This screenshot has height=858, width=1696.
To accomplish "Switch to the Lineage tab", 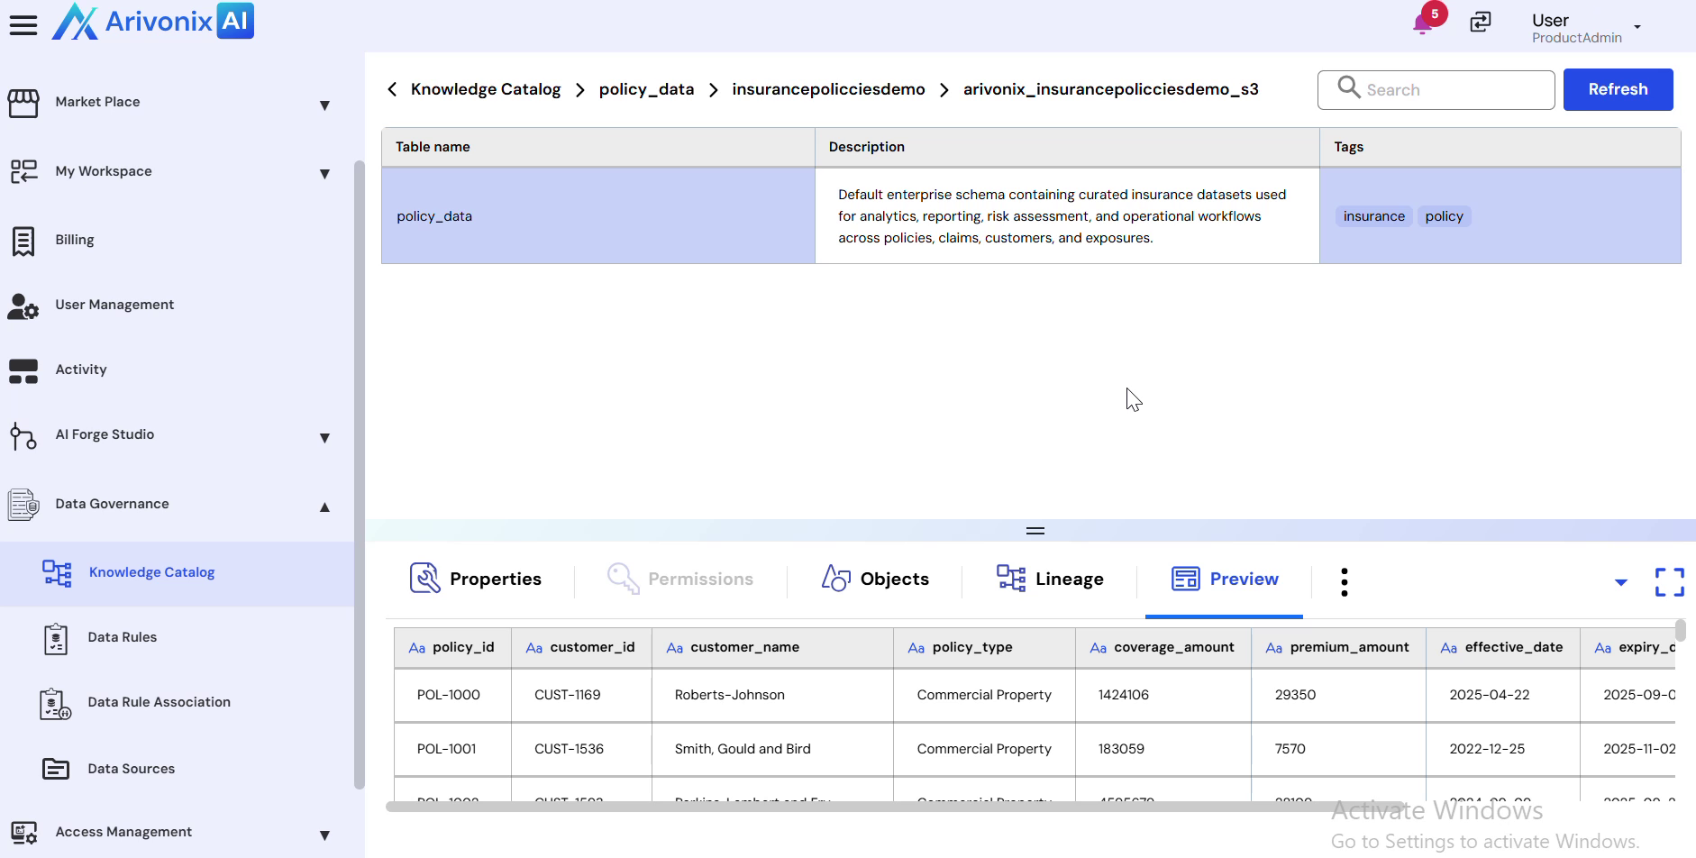I will 1050,579.
